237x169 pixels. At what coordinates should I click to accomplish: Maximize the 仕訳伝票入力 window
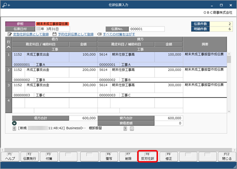(221, 5)
